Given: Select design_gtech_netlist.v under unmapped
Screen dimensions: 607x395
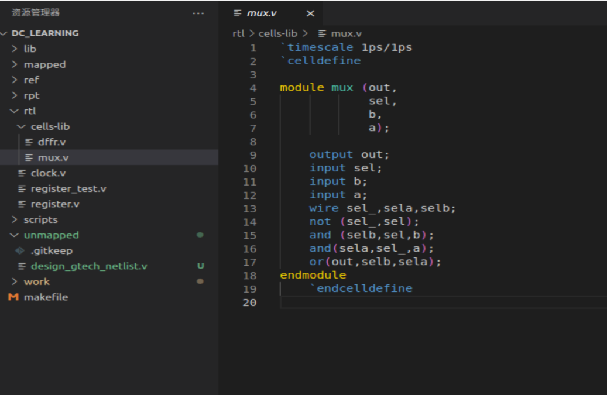Looking at the screenshot, I should (x=88, y=266).
